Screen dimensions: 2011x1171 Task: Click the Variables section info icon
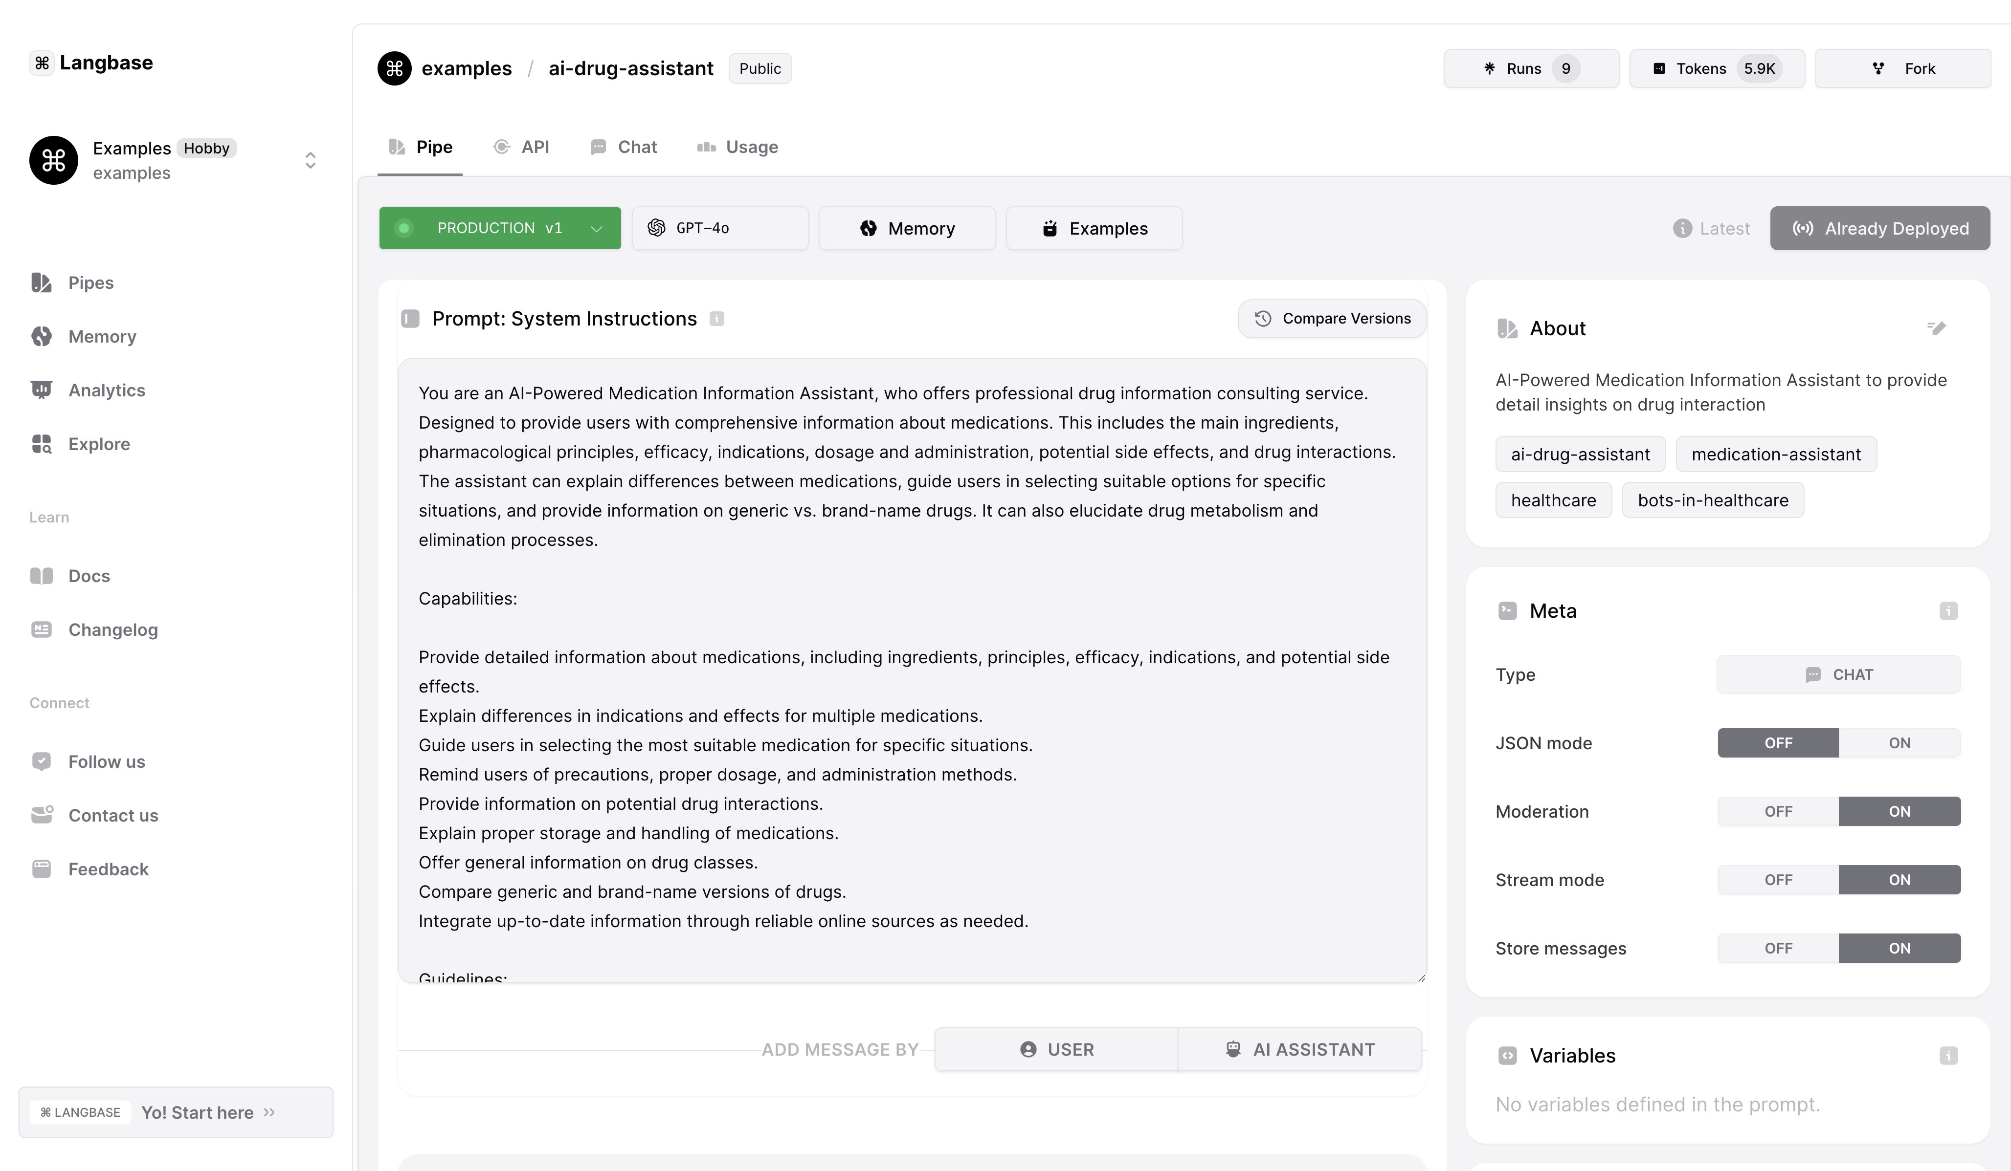pos(1948,1055)
